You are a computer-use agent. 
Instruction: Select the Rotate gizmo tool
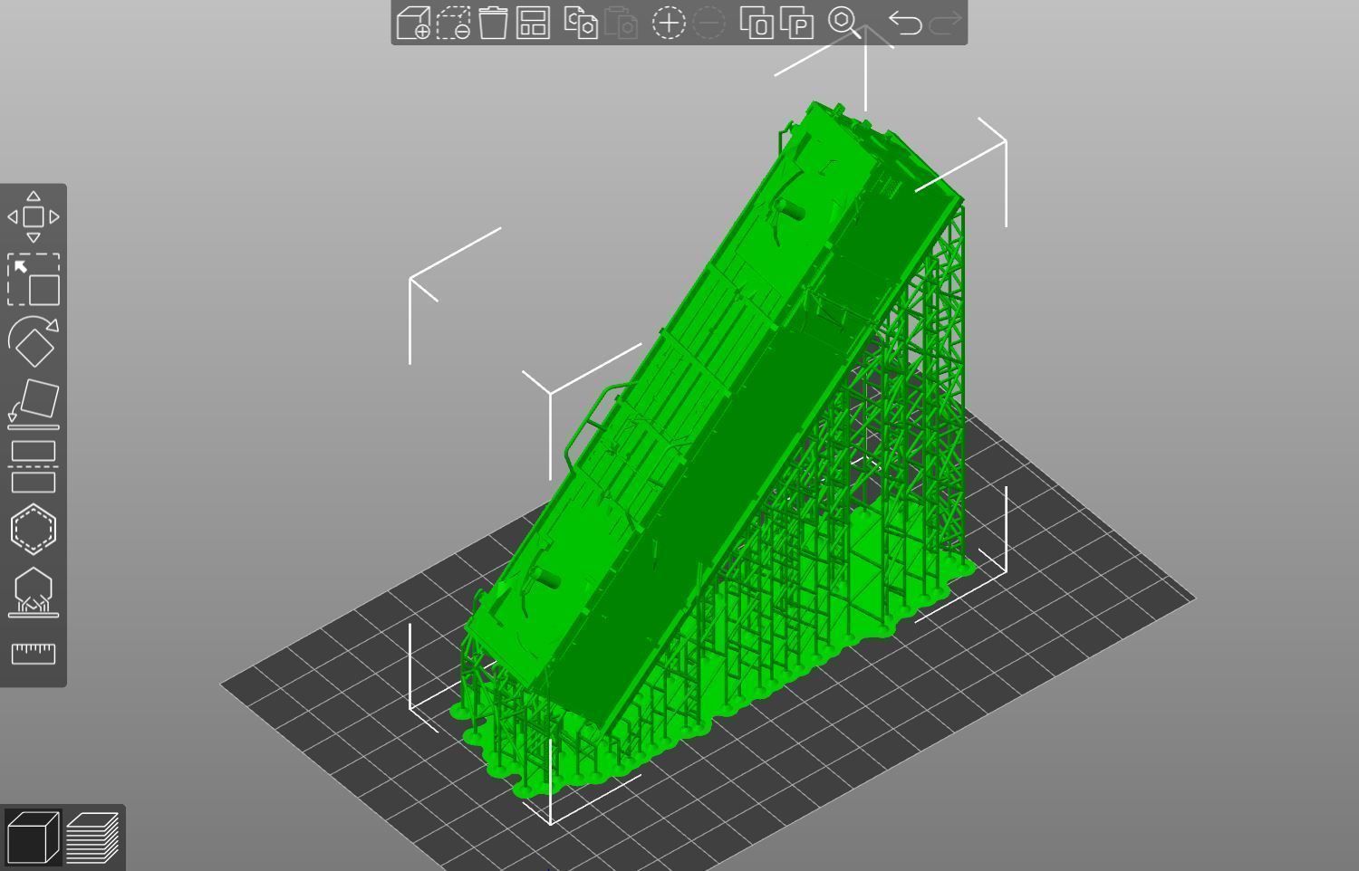34,341
